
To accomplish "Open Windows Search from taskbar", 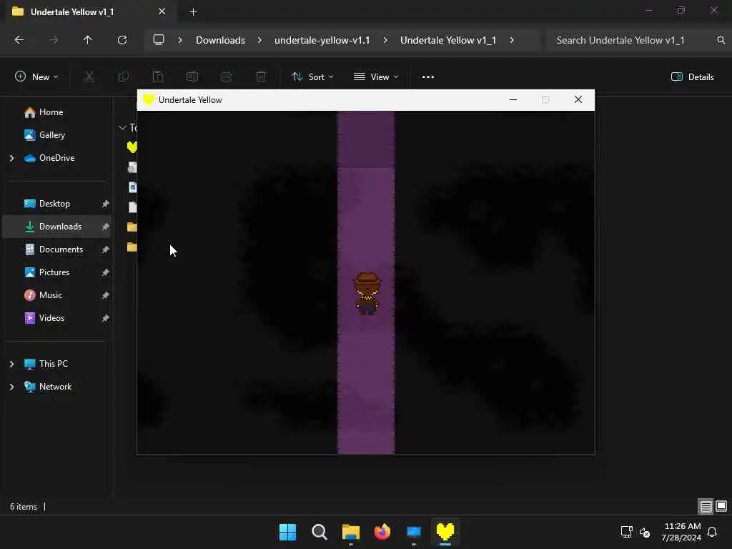I will click(320, 532).
